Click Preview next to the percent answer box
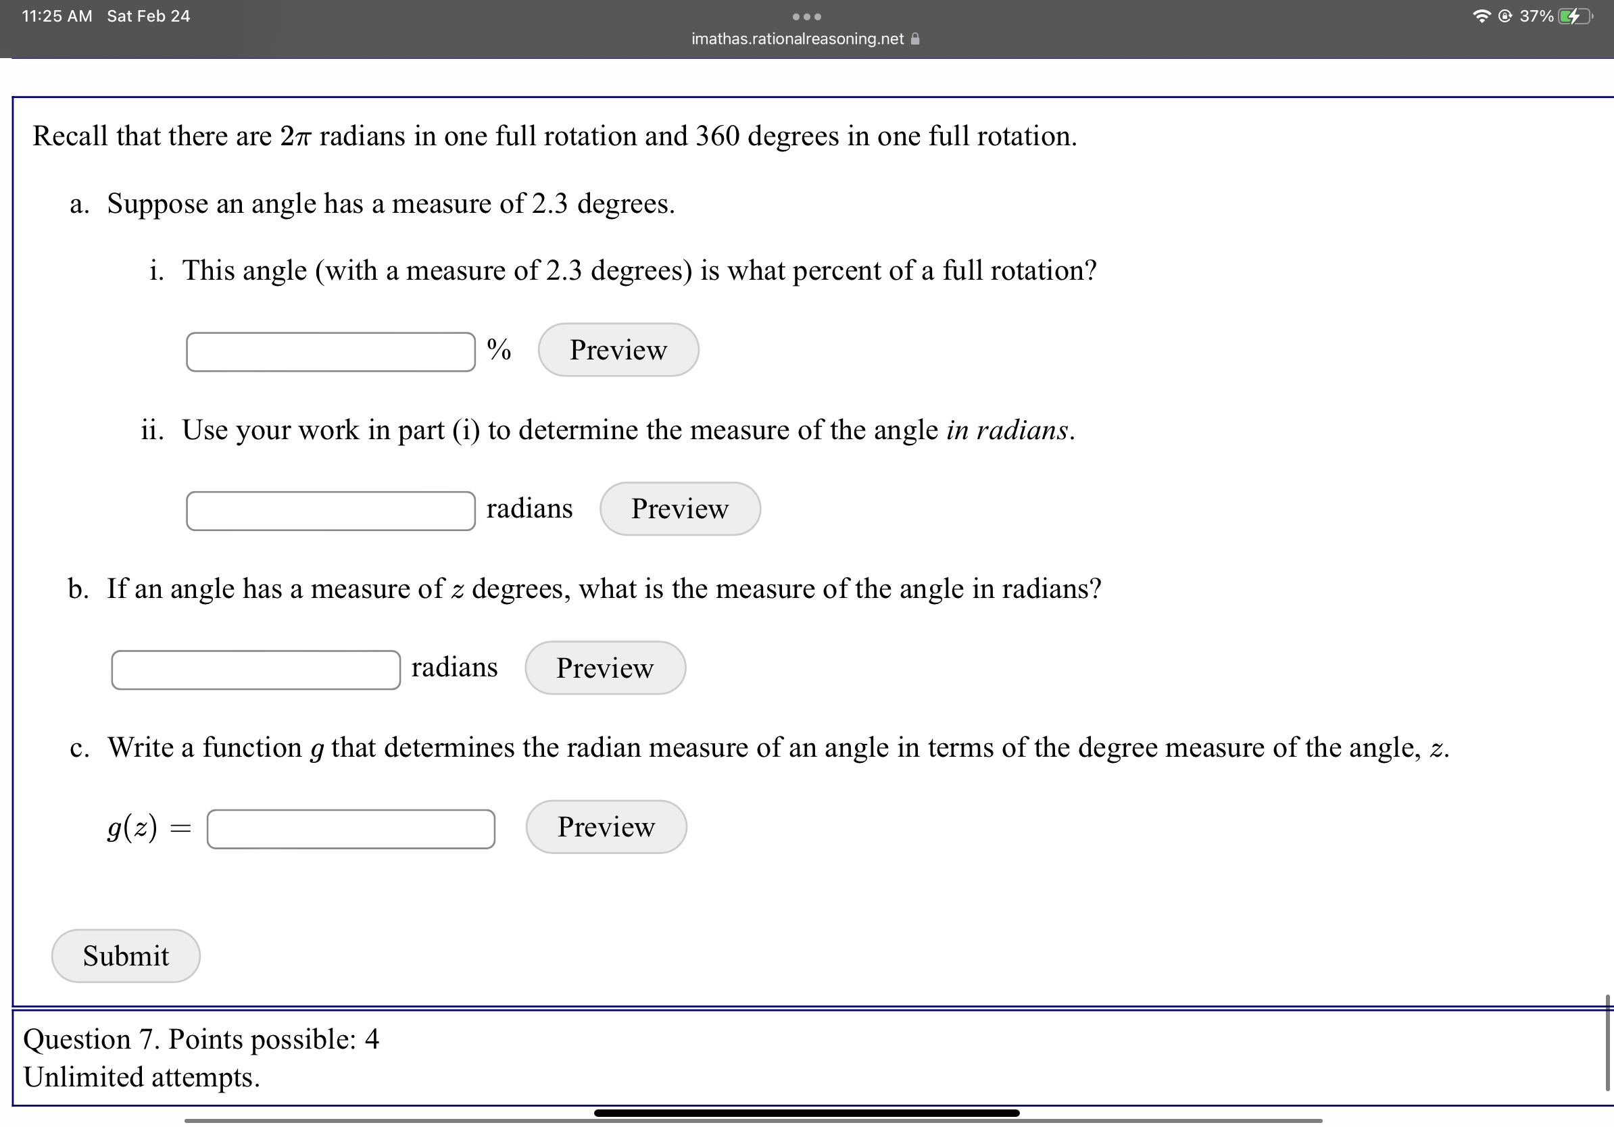The image size is (1614, 1127). (618, 349)
